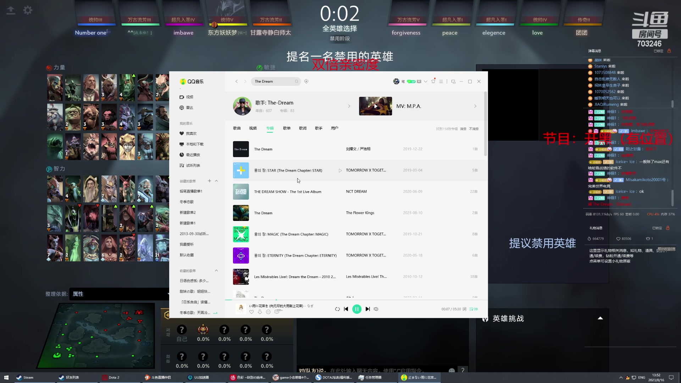
Task: Open playlist 铅笔直播歌单1
Action: point(191,191)
